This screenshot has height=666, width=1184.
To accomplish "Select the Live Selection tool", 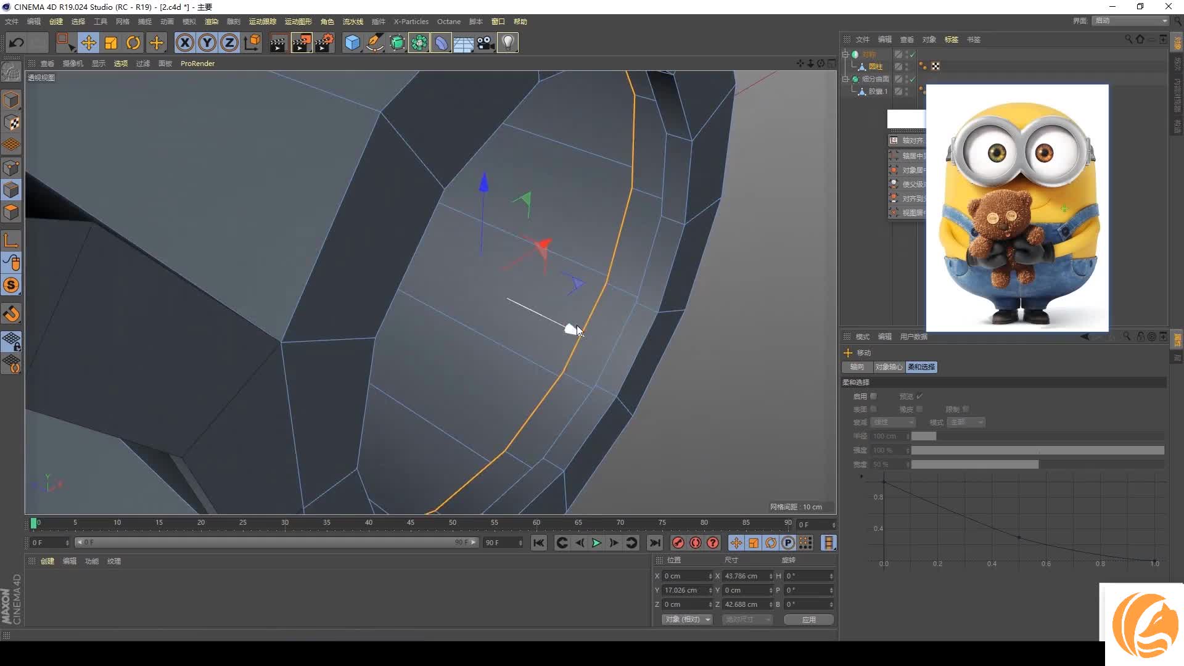I will pos(65,43).
